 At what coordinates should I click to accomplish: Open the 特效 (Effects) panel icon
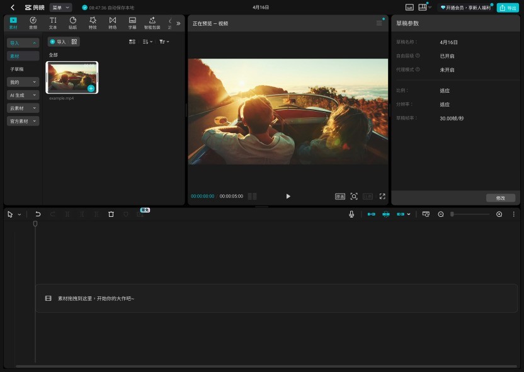click(93, 23)
